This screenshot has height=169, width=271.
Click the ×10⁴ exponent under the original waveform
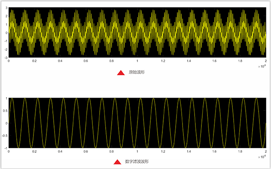point(262,66)
